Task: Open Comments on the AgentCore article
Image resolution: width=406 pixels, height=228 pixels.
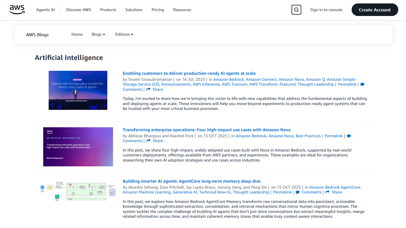Action: [311, 192]
